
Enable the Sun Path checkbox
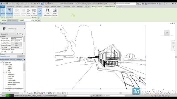tap(12, 52)
